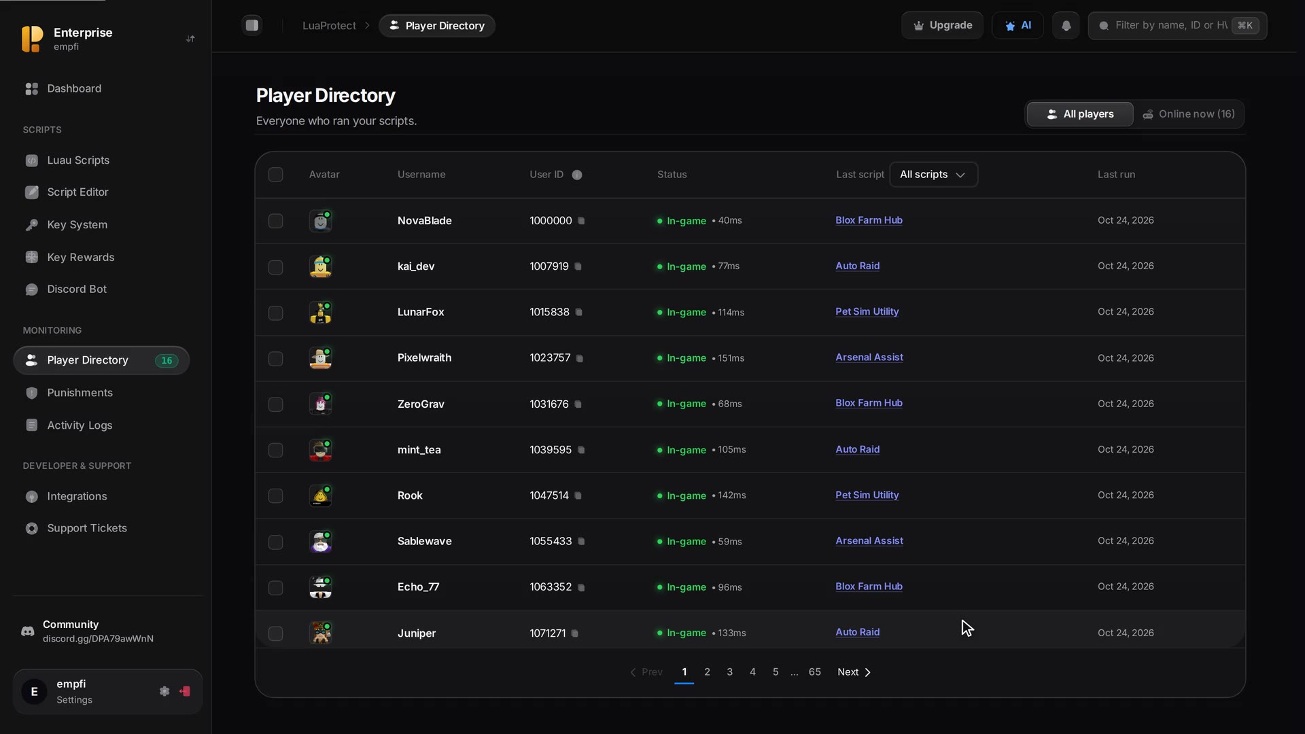Select the All players tab
1305x734 pixels.
[x=1080, y=114]
